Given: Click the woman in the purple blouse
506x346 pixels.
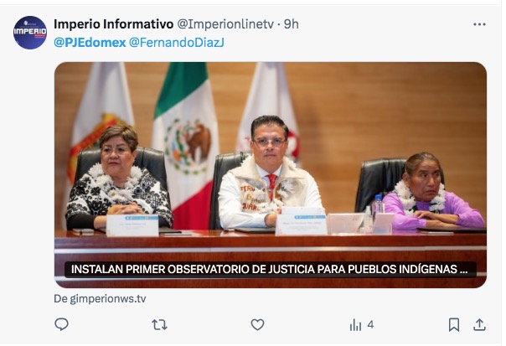Looking at the screenshot, I should (432, 192).
